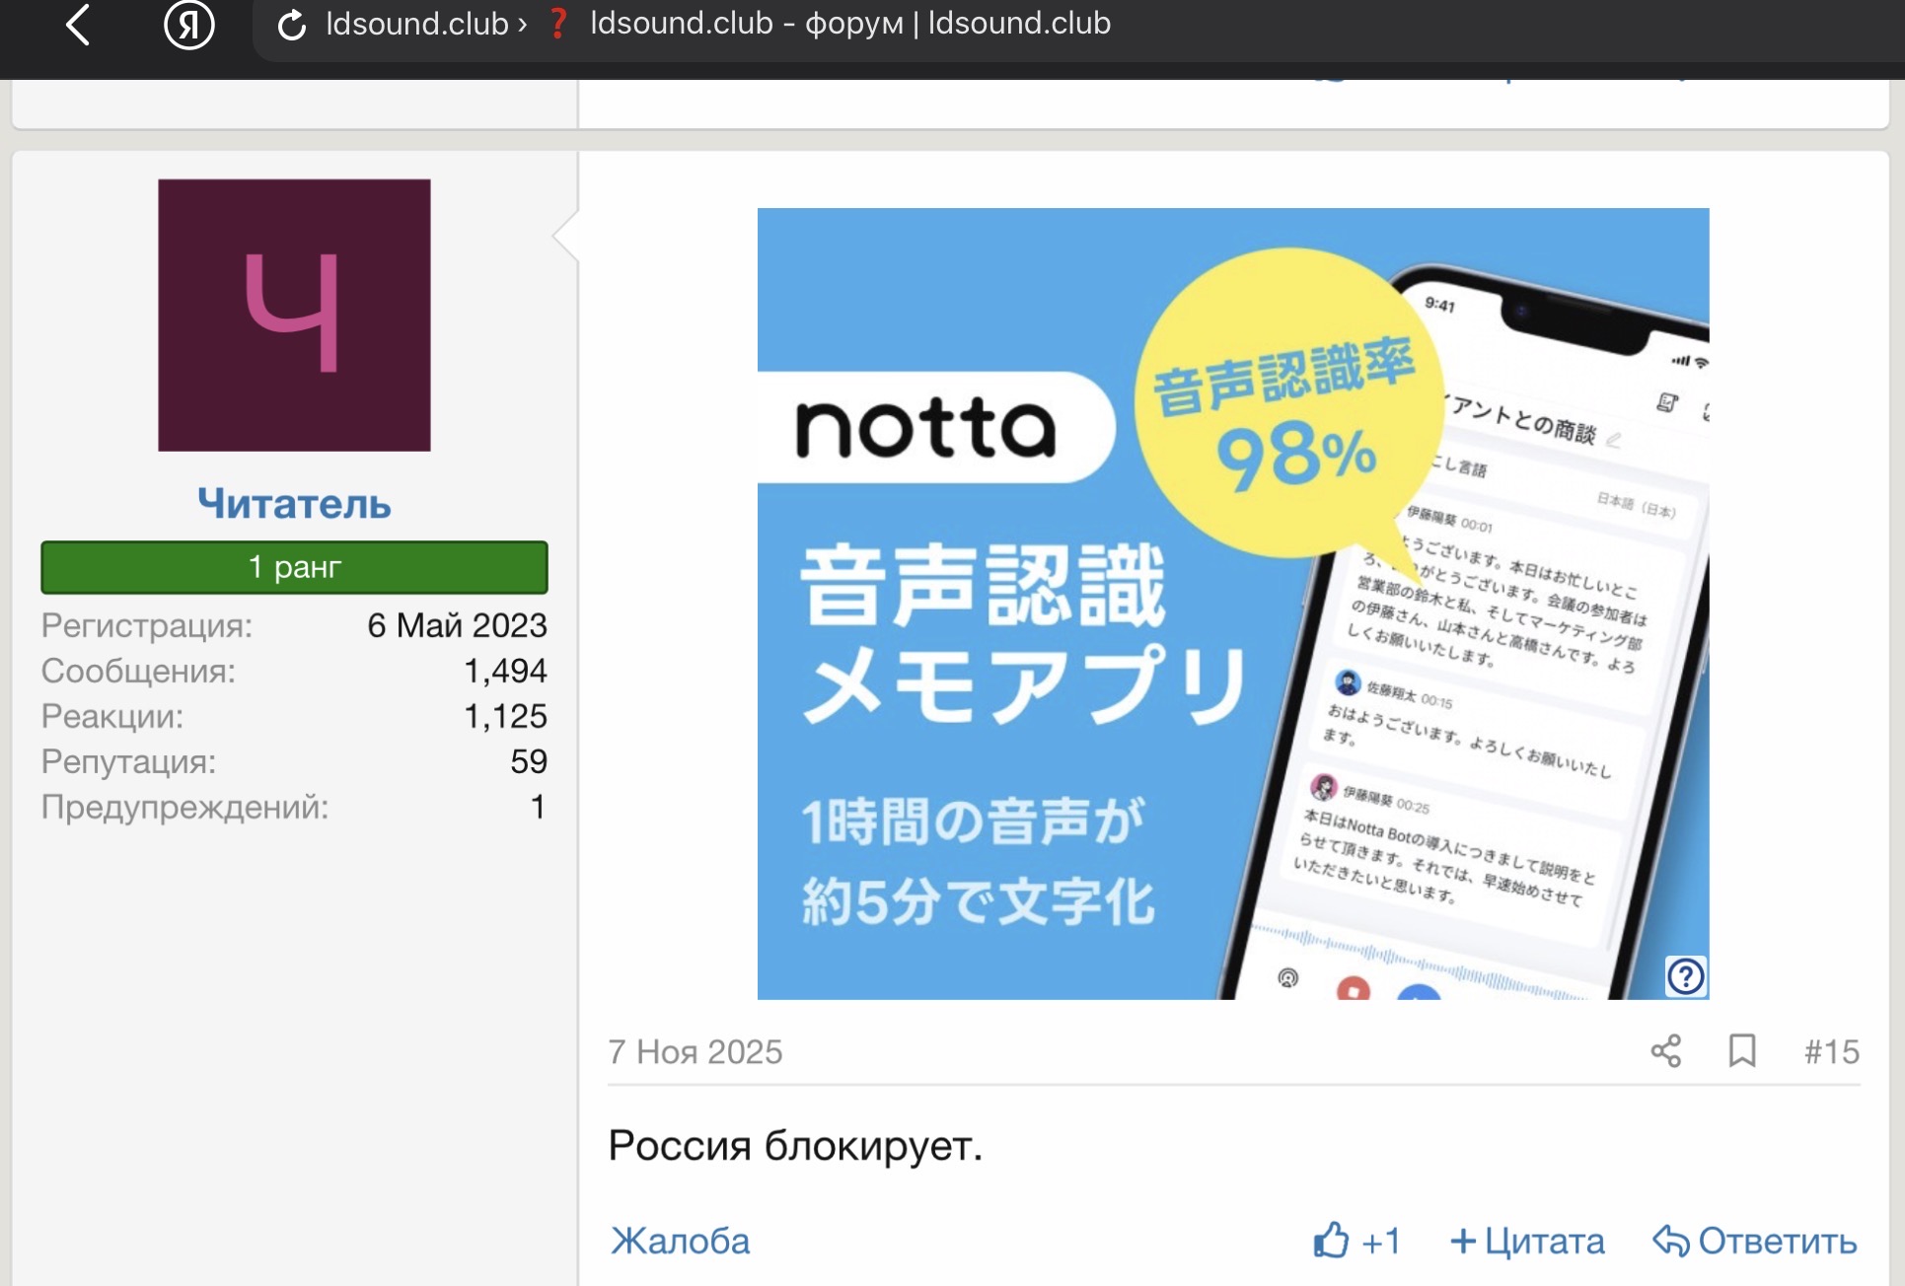This screenshot has width=1905, height=1286.
Task: Add the post to quotes with Цитата
Action: (1527, 1241)
